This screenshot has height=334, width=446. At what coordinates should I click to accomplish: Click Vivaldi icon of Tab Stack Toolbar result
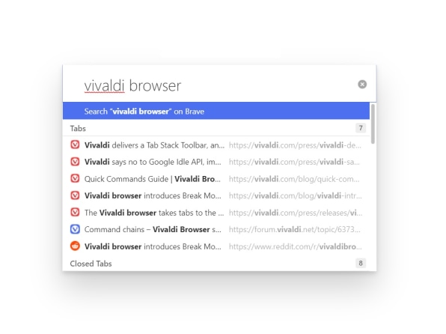tap(75, 145)
